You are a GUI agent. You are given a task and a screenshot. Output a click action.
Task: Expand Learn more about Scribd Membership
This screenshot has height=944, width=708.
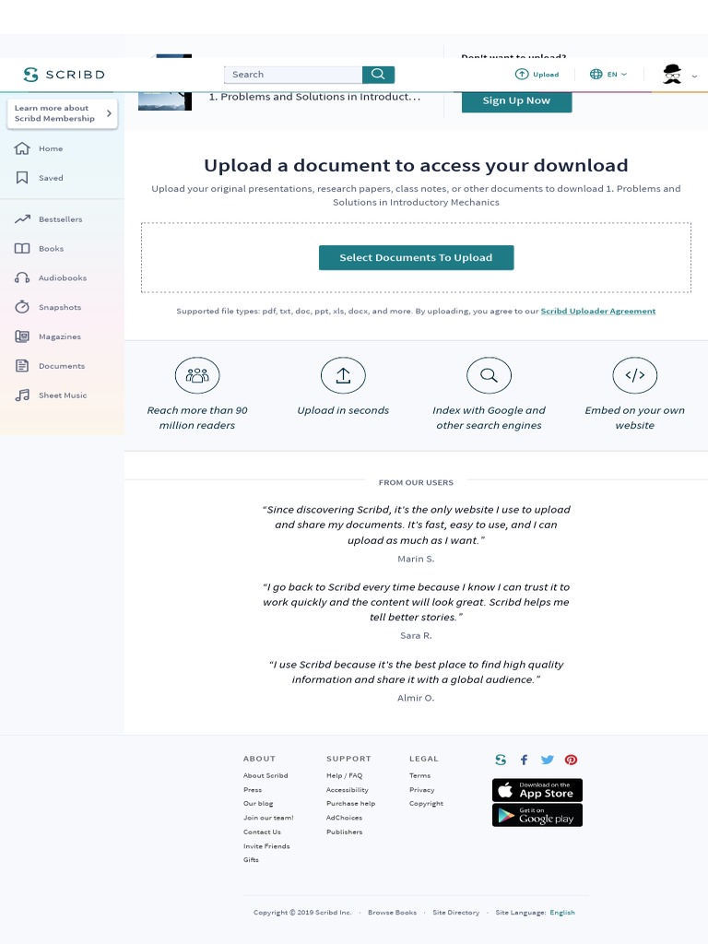pos(62,113)
